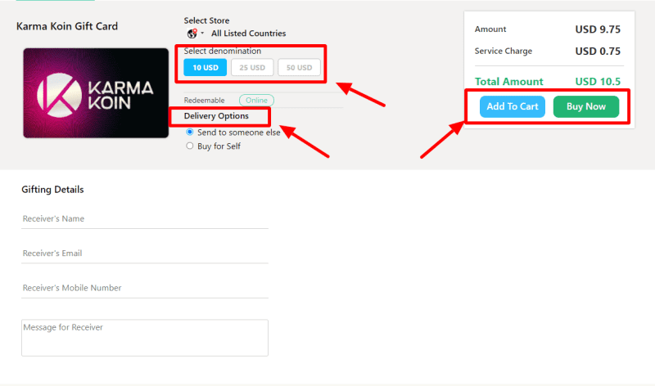The image size is (655, 386).
Task: Click the Delivery Options heading
Action: [x=216, y=116]
